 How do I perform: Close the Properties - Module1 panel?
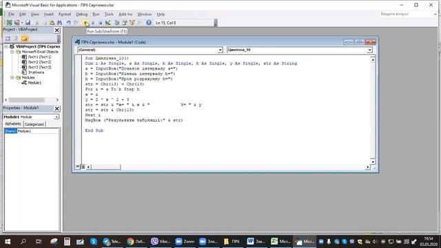pyautogui.click(x=57, y=108)
